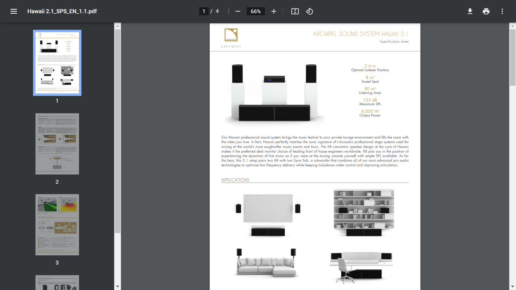516x290 pixels.
Task: Click the TV wall setup illustration
Action: point(268,215)
